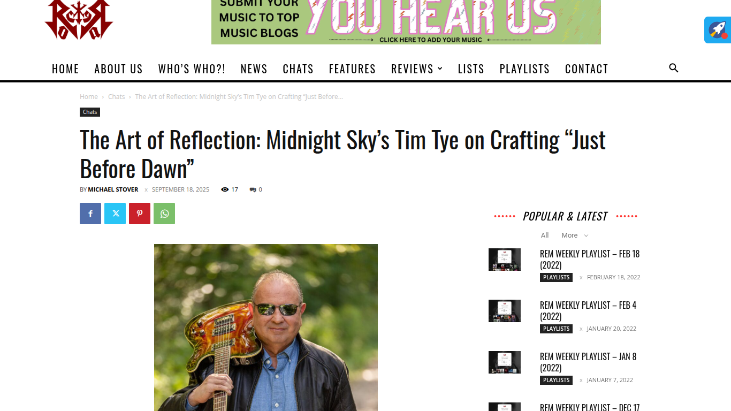This screenshot has width=731, height=411.
Task: Open the More filter dropdown
Action: (x=575, y=235)
